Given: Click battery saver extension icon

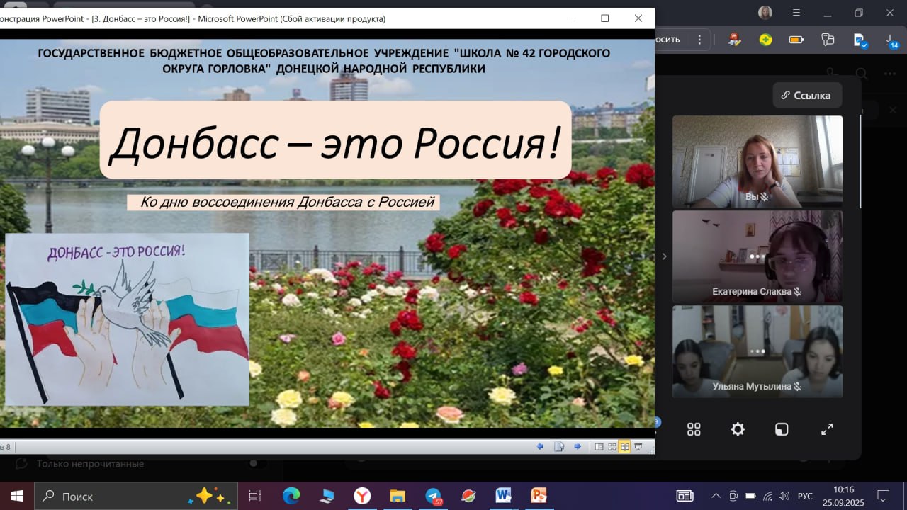Looking at the screenshot, I should [796, 40].
